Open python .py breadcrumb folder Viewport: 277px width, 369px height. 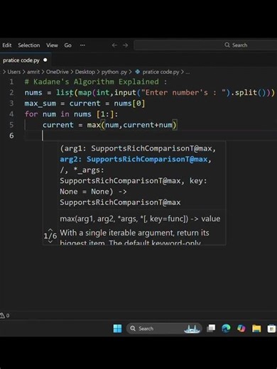coord(114,72)
